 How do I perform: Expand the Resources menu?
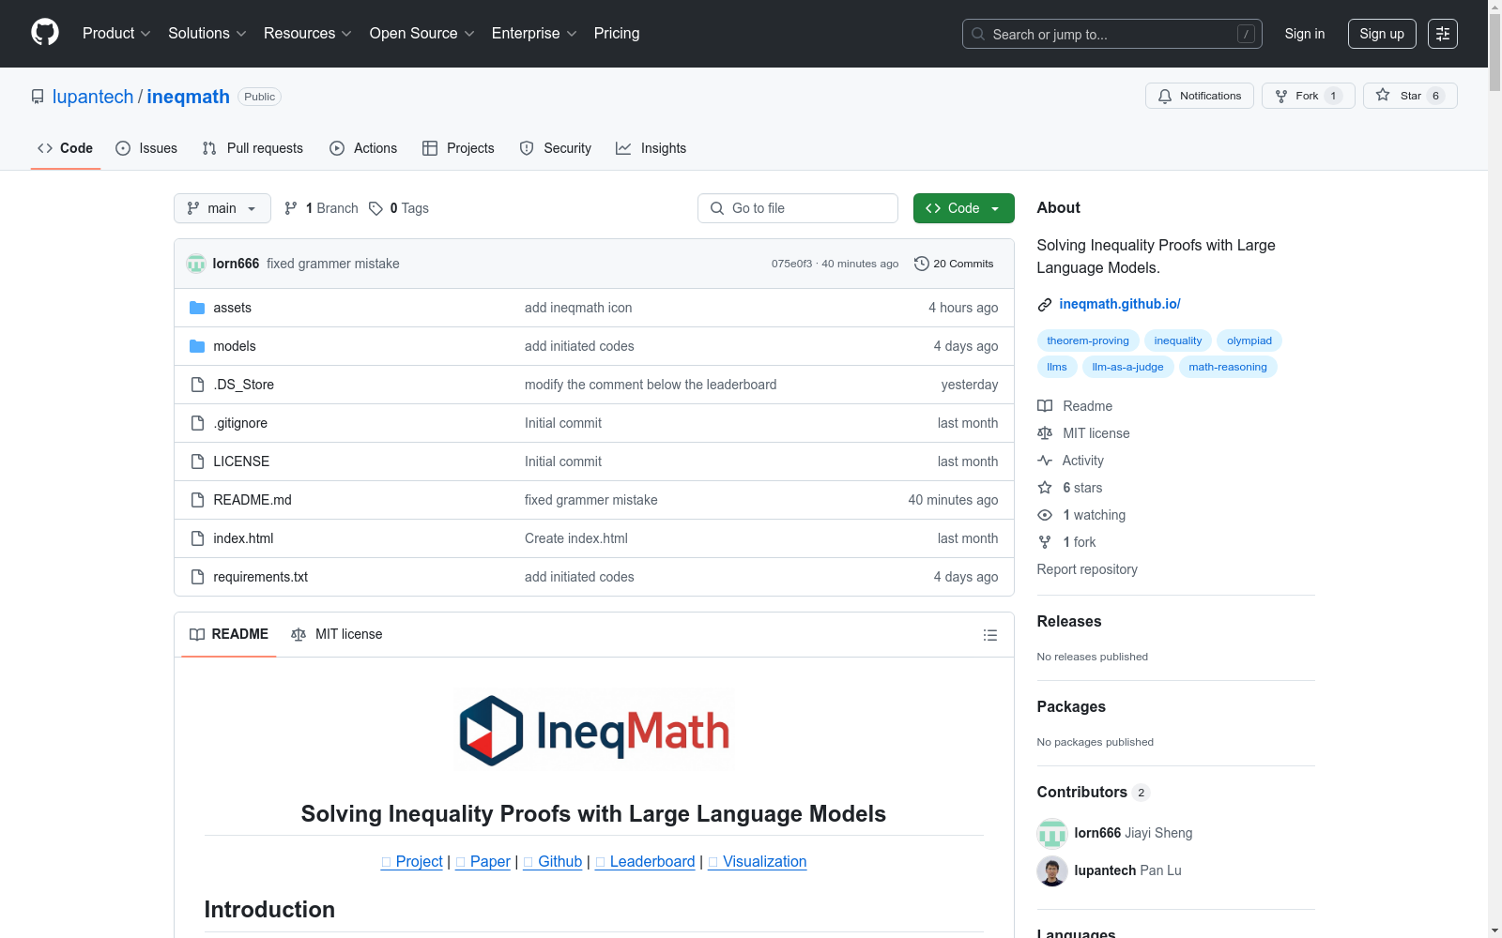(307, 34)
